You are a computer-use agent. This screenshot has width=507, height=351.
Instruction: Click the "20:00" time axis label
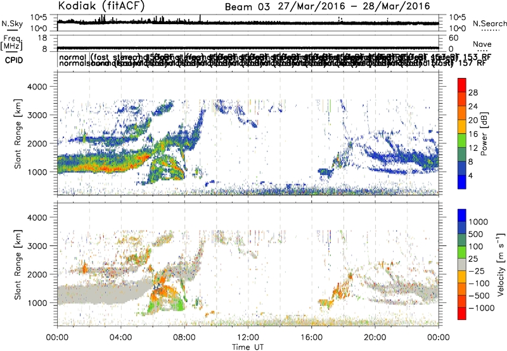point(375,337)
